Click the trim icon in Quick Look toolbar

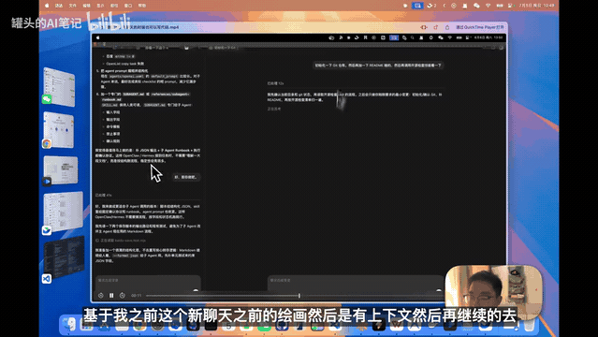click(x=424, y=27)
